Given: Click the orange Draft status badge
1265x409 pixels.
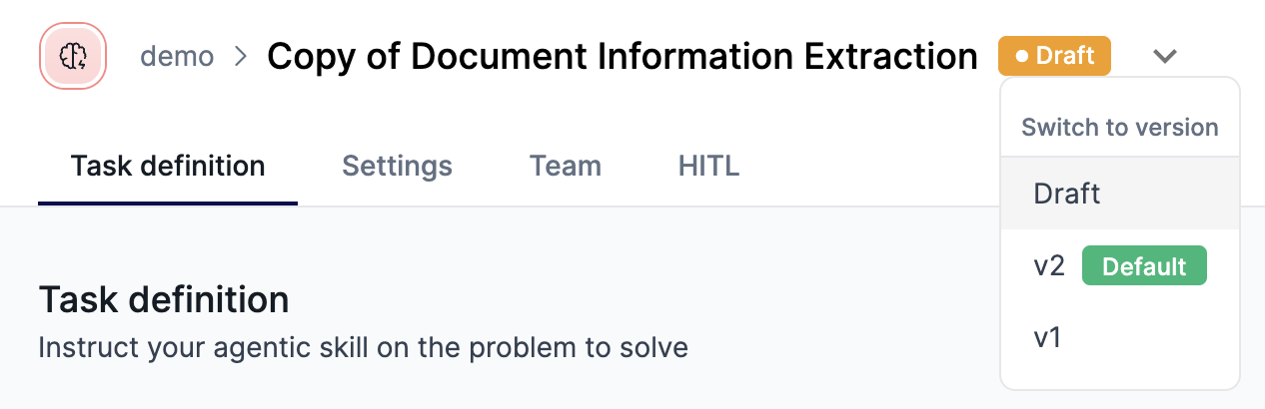Looking at the screenshot, I should 1055,56.
